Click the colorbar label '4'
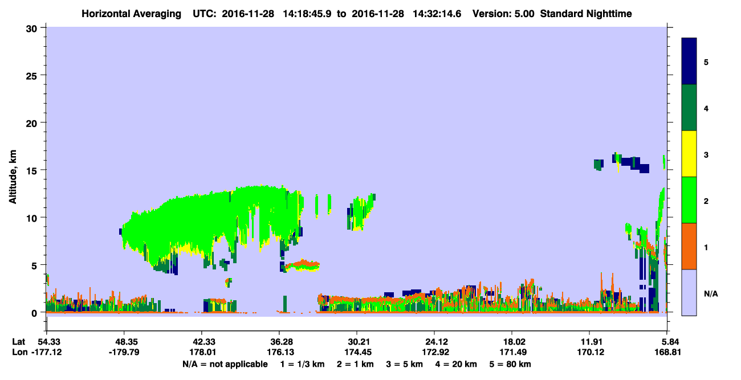Screen dimensions: 741x380 click(x=706, y=108)
